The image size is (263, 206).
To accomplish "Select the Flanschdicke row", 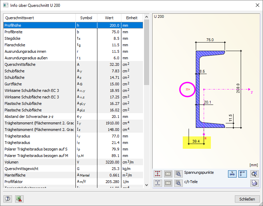I will point(73,45).
